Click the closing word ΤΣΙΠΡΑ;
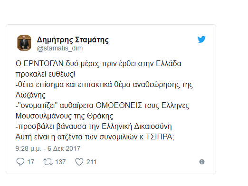 [160, 137]
